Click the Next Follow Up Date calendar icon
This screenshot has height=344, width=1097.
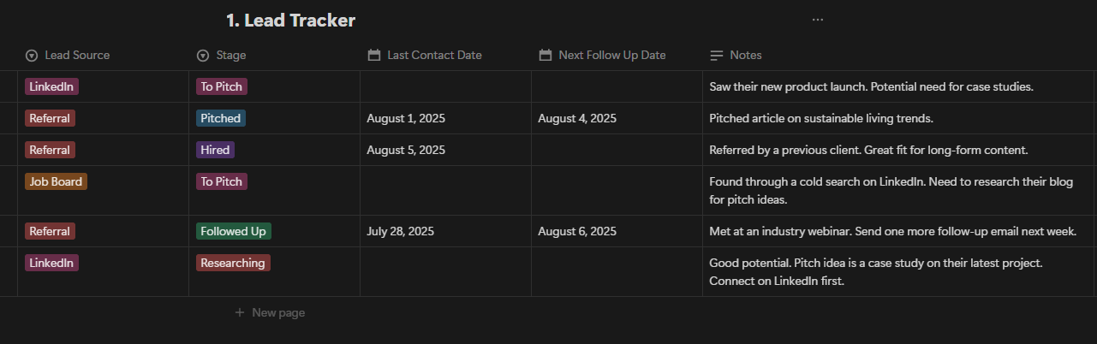tap(546, 55)
